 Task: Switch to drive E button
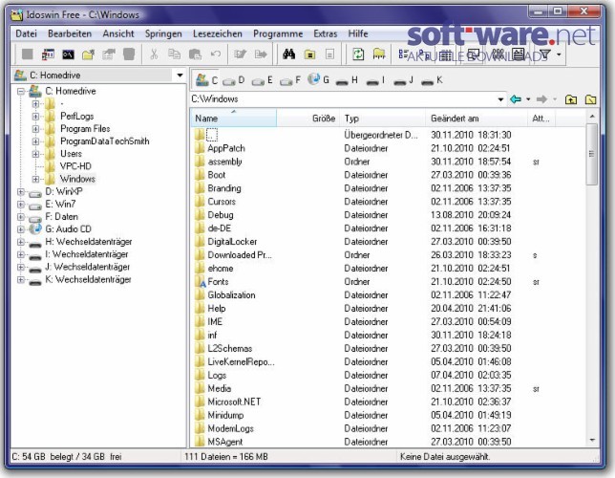262,80
